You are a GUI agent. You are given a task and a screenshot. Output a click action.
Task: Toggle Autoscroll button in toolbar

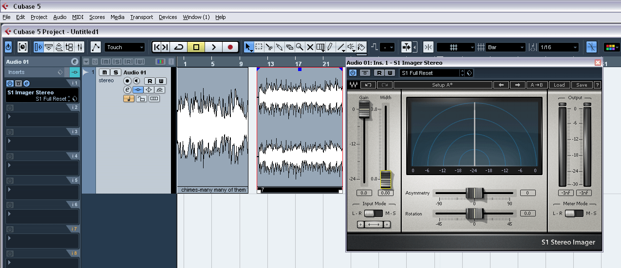(406, 47)
